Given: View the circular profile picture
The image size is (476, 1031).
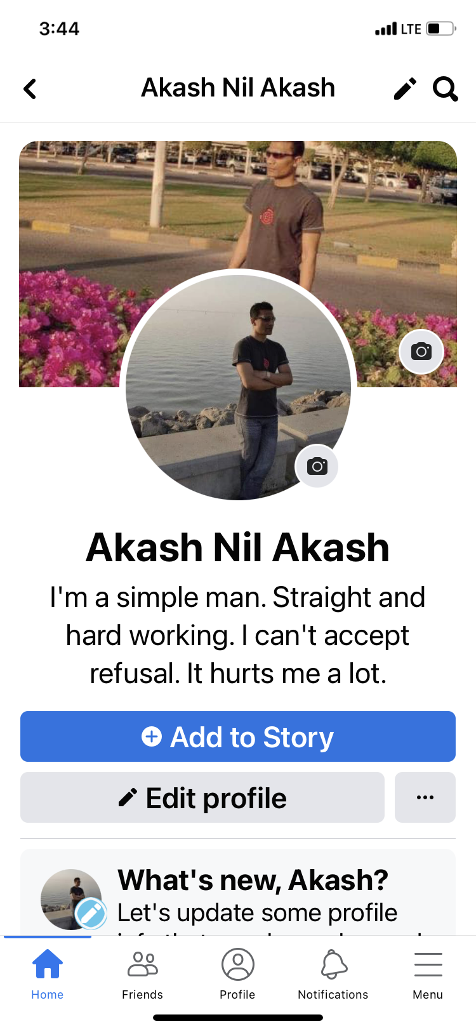Looking at the screenshot, I should point(238,387).
